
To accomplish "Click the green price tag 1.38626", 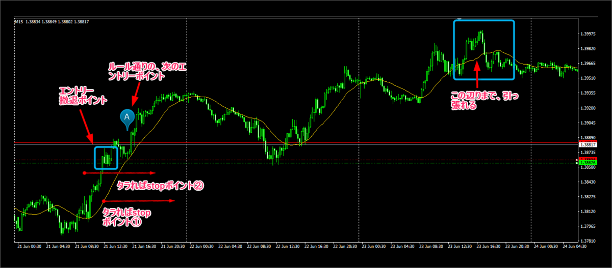I will click(x=588, y=163).
